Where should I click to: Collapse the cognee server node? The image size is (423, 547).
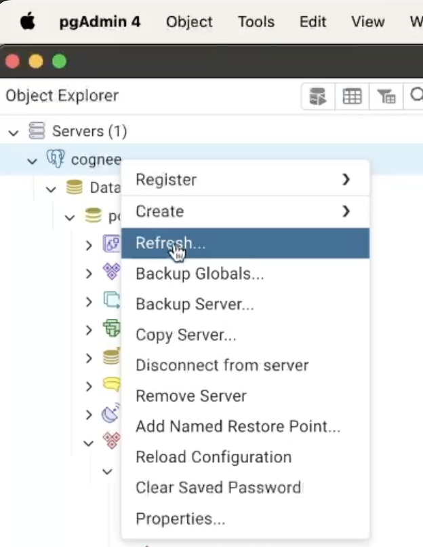tap(32, 161)
